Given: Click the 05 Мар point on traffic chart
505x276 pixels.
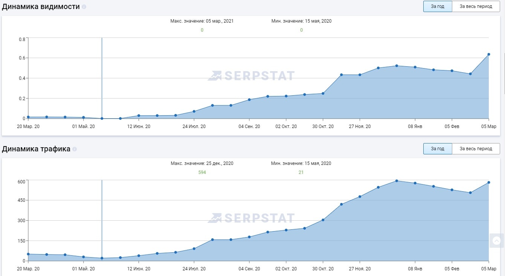Looking at the screenshot, I should [489, 183].
